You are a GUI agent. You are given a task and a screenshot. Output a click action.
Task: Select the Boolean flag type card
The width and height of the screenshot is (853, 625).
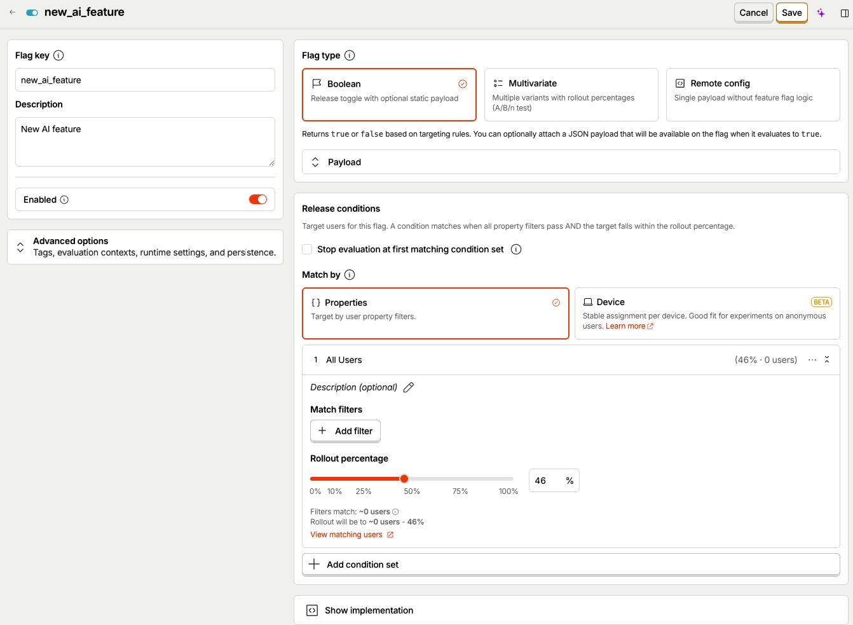(389, 95)
